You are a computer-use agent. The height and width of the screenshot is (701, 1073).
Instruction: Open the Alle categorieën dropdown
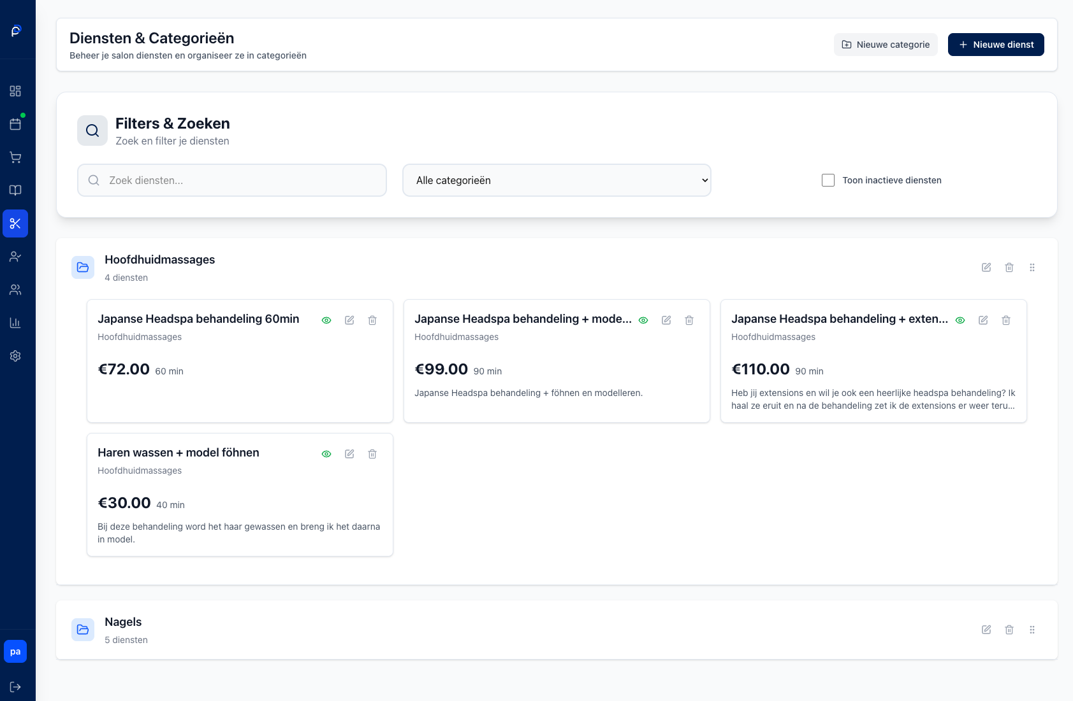[557, 180]
